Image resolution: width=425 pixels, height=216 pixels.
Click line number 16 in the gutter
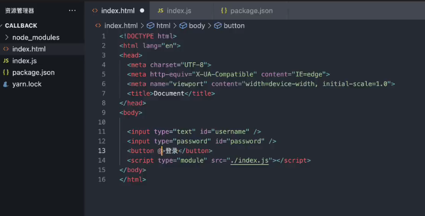point(102,179)
